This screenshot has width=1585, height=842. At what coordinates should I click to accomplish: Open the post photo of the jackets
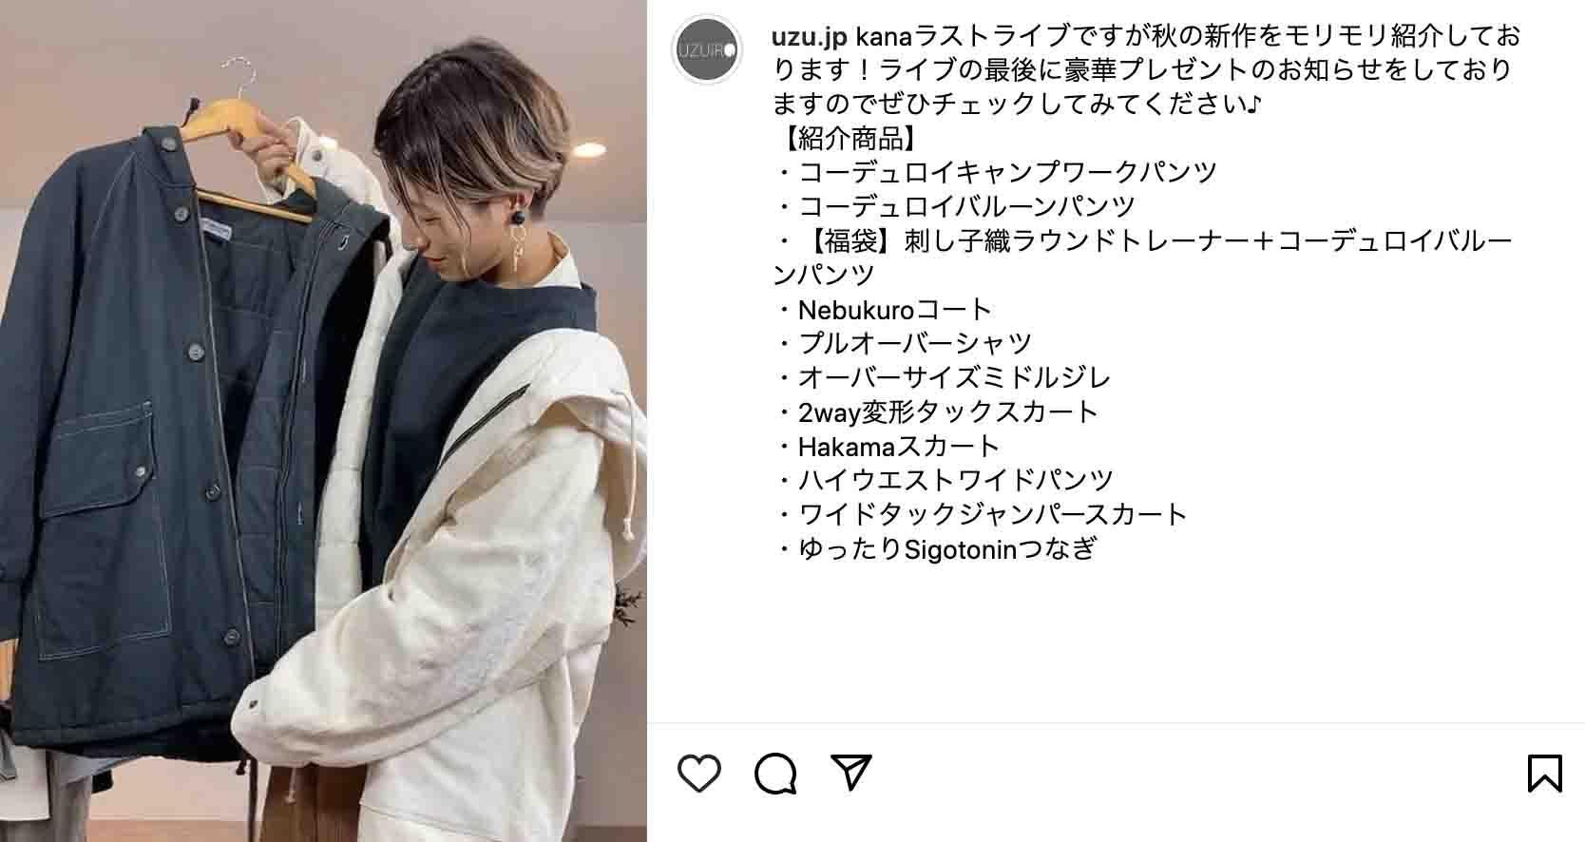click(x=323, y=421)
